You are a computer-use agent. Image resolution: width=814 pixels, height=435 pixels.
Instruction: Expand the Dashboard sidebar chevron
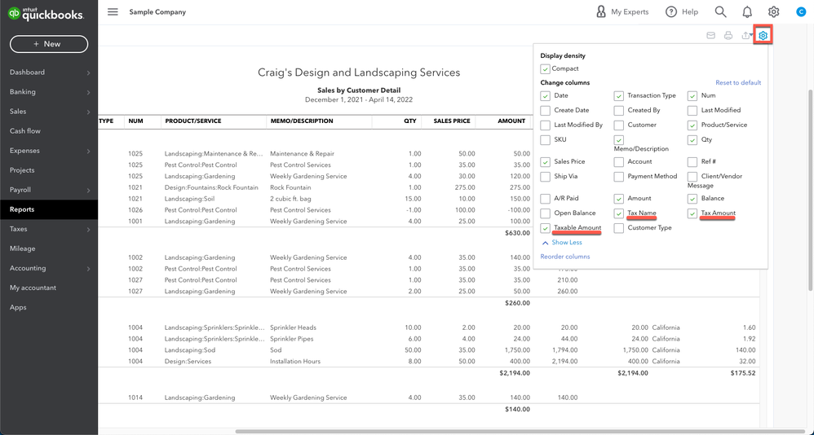(88, 72)
